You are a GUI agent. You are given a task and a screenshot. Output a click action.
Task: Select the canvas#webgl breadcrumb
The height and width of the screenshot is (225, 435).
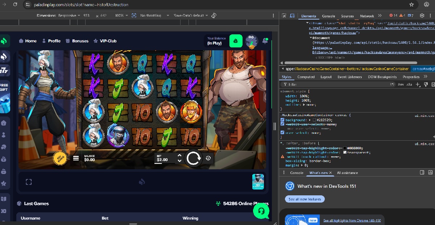423,69
